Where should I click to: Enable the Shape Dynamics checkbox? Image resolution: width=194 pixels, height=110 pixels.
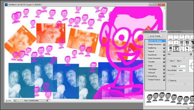pyautogui.click(x=147, y=44)
